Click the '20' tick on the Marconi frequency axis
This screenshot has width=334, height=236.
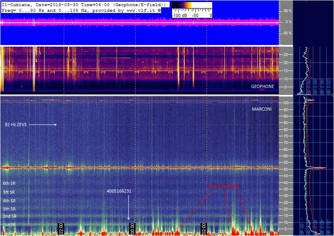pos(286,209)
